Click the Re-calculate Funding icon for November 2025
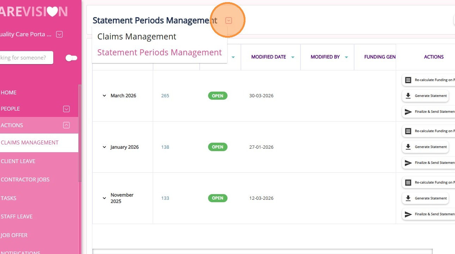455x254 pixels. coord(408,182)
